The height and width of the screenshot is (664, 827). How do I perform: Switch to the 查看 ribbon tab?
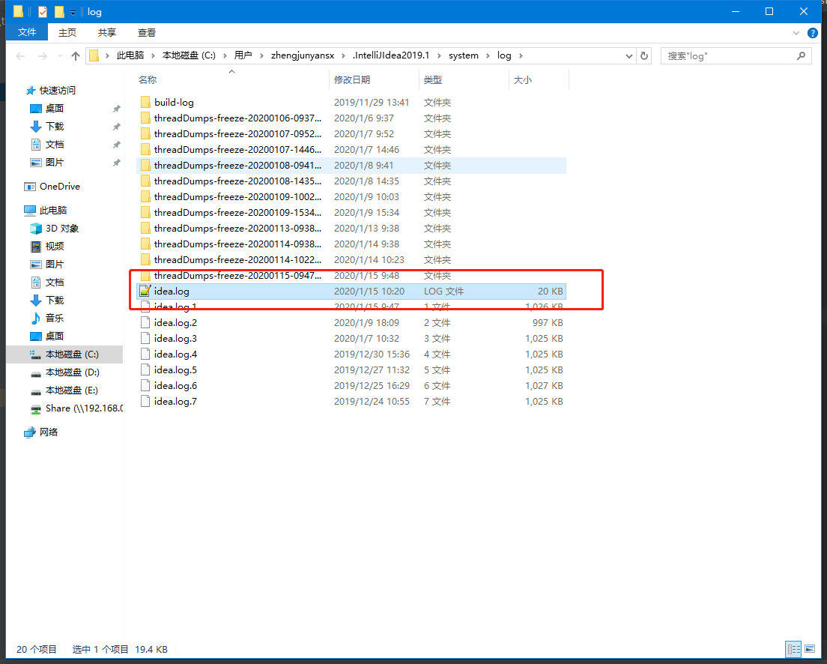pyautogui.click(x=146, y=32)
